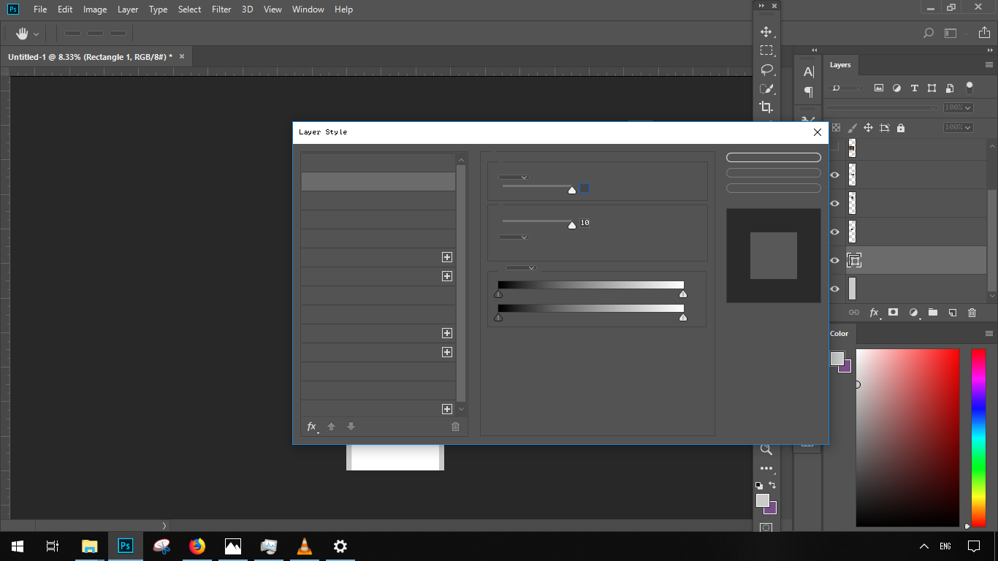This screenshot has height=561, width=998.
Task: Click the trash icon in Layer Style dialog
Action: click(455, 427)
